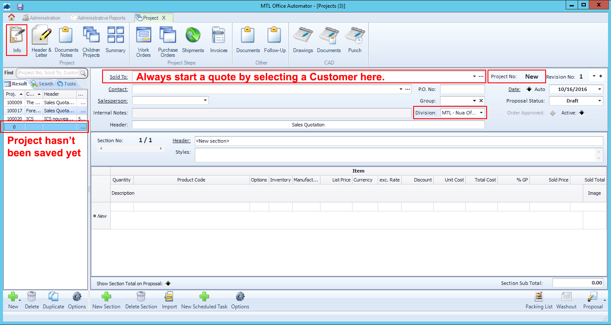
Task: Open the Division dropdown
Action: click(481, 113)
